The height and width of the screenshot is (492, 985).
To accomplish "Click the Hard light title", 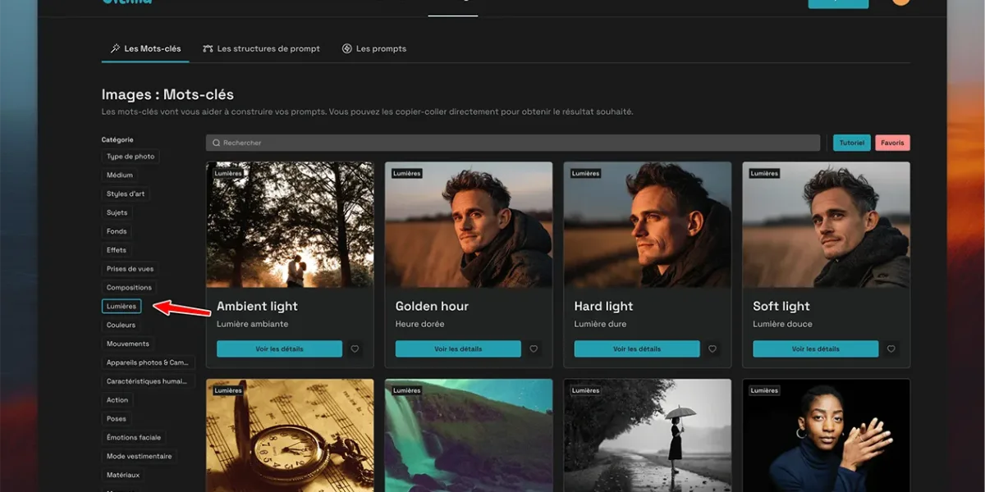I will (x=603, y=306).
